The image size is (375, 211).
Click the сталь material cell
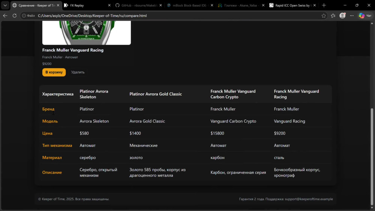click(279, 157)
